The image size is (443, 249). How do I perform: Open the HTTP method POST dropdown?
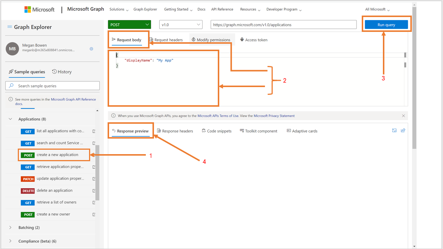point(129,24)
